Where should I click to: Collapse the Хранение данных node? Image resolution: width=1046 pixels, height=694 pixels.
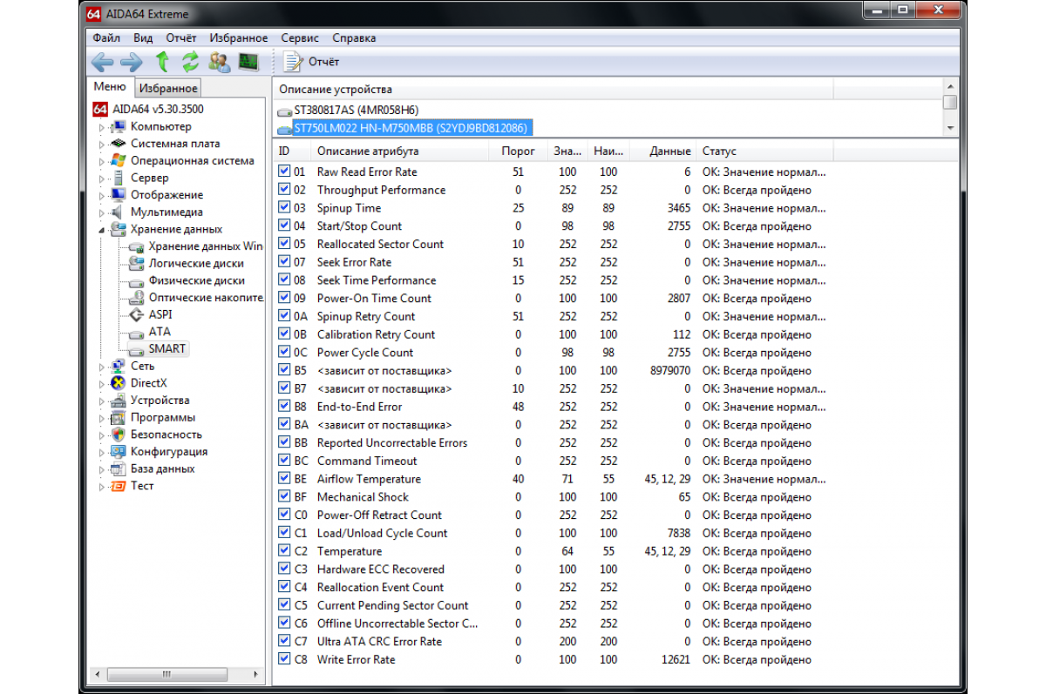click(101, 229)
